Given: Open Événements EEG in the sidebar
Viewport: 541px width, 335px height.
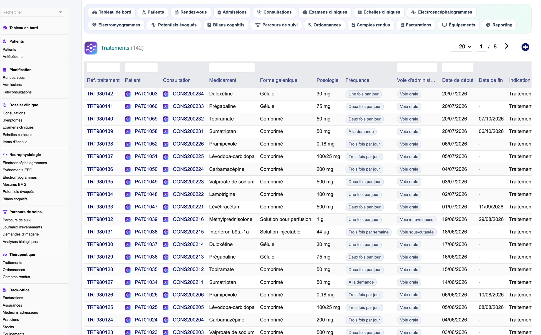Looking at the screenshot, I should coord(17,170).
